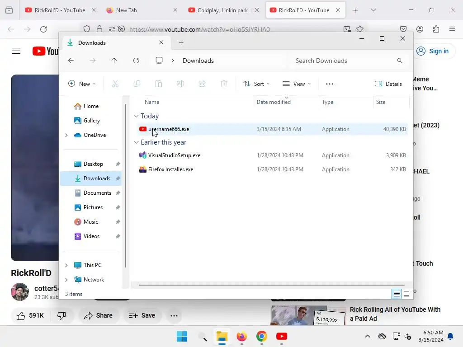This screenshot has width=463, height=347.
Task: Open Windows Start menu on taskbar
Action: coord(182,336)
